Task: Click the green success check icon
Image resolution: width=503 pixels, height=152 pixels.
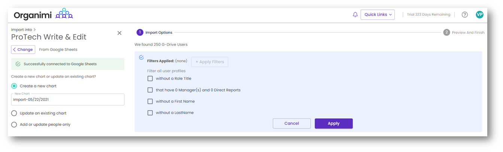Action: click(18, 64)
